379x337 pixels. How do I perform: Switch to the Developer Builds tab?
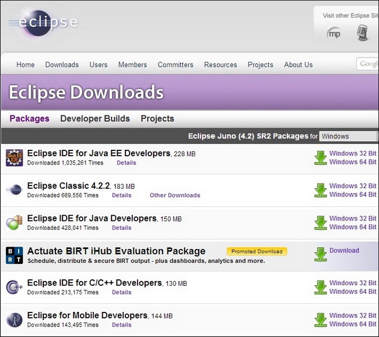[95, 118]
